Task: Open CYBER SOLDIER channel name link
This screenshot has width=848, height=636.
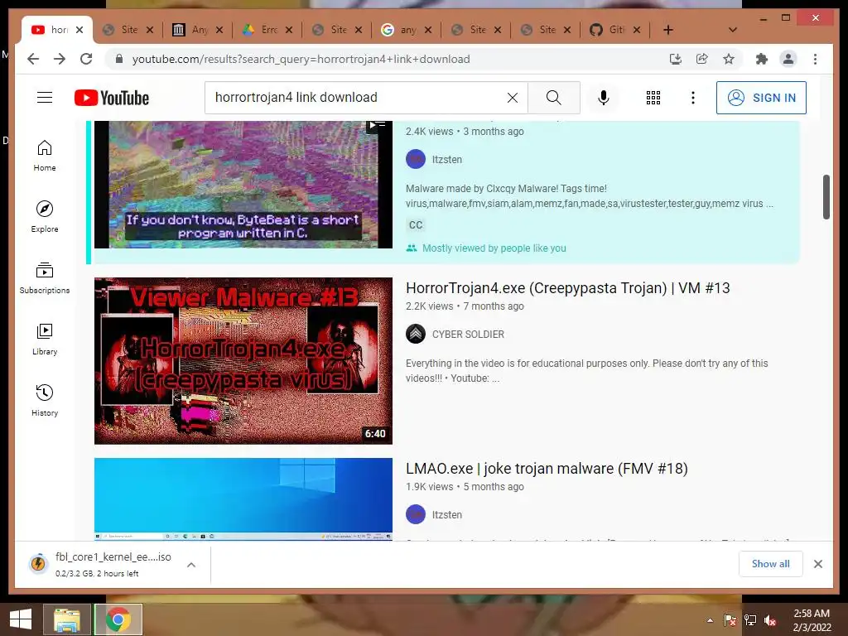Action: (468, 335)
